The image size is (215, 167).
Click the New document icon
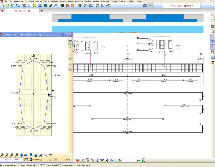coord(2,6)
